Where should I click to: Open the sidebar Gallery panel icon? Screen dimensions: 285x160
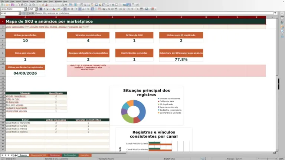pos(282,27)
